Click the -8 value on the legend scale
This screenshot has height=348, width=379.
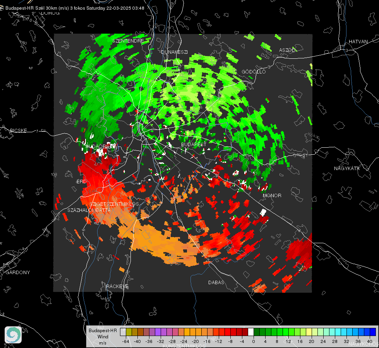pos(230,341)
